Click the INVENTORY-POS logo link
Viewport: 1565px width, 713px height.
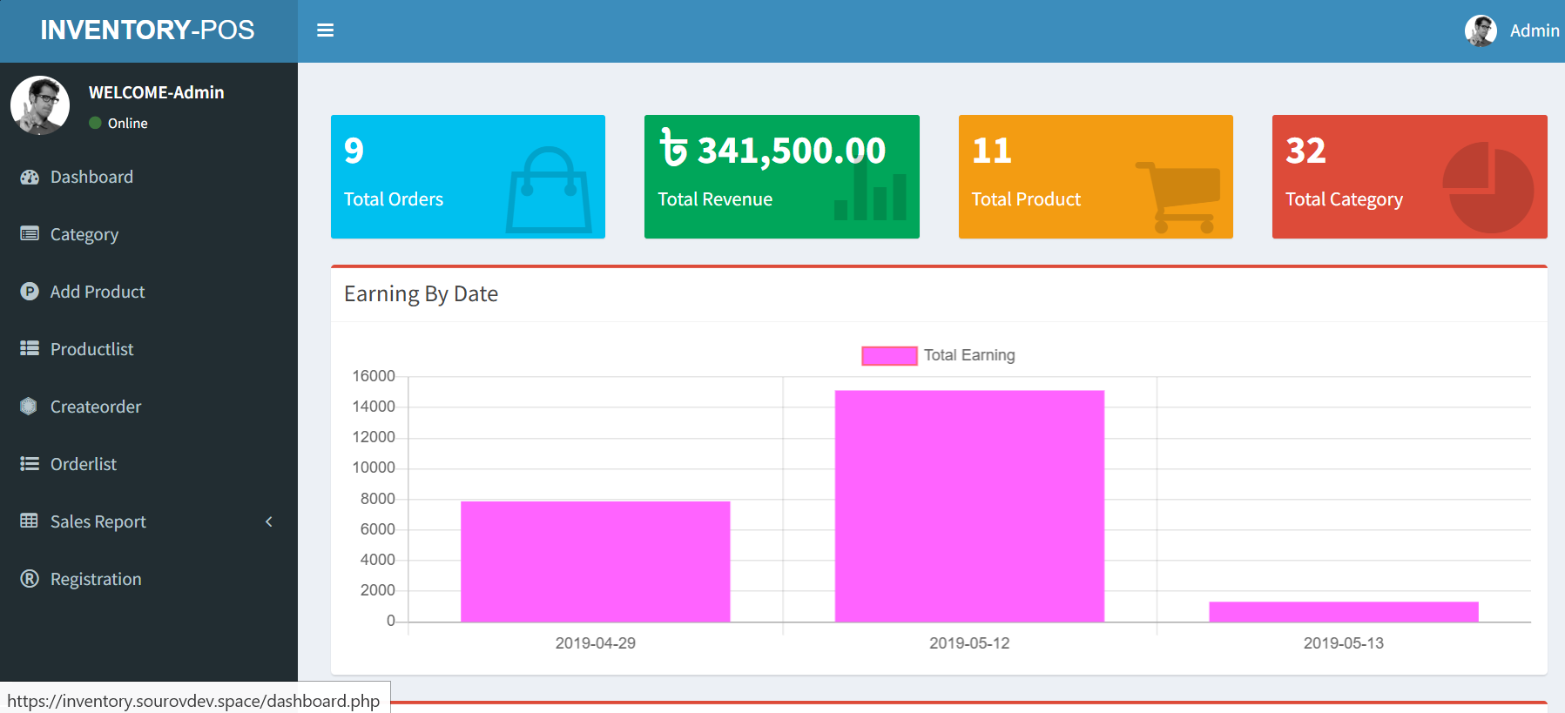[x=148, y=30]
